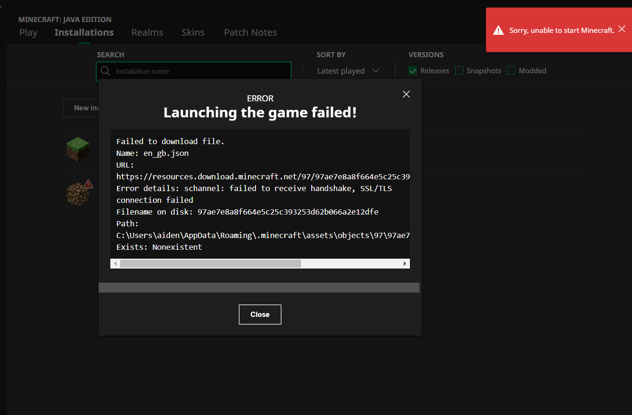Viewport: 632px width, 415px height.
Task: Enable the Modded versions checkbox
Action: (x=511, y=71)
